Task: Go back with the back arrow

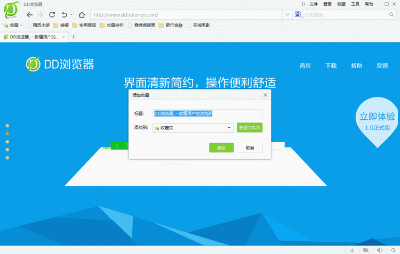Action: 29,15
